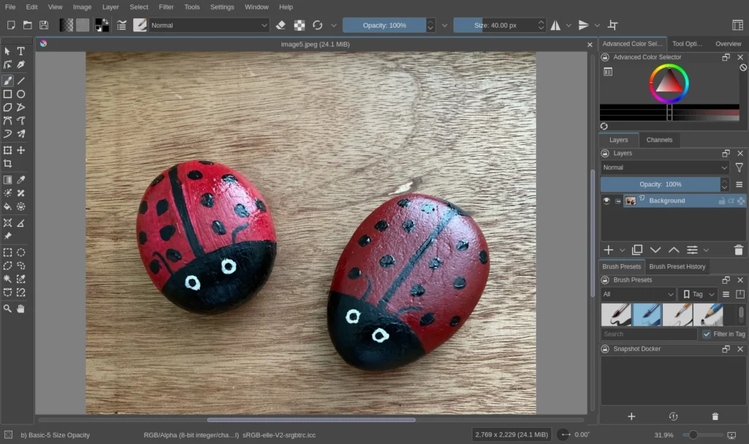The width and height of the screenshot is (749, 444).
Task: Pick a color in the color wheel triangle
Action: pyautogui.click(x=669, y=83)
